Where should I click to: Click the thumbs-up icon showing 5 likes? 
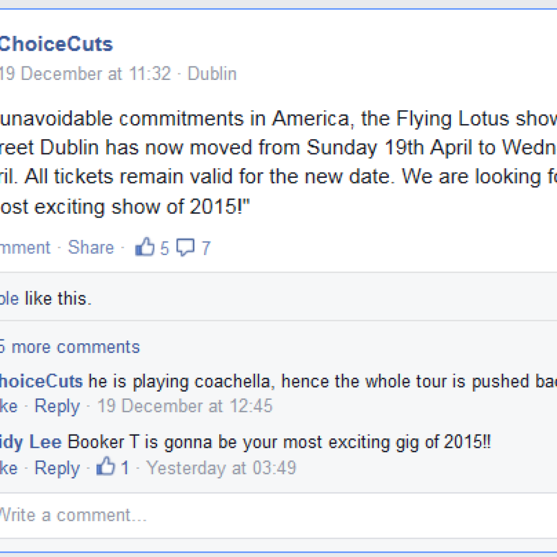point(145,247)
